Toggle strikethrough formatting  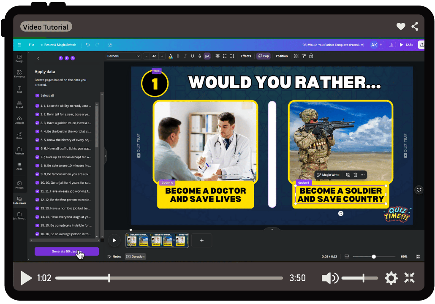tap(200, 56)
